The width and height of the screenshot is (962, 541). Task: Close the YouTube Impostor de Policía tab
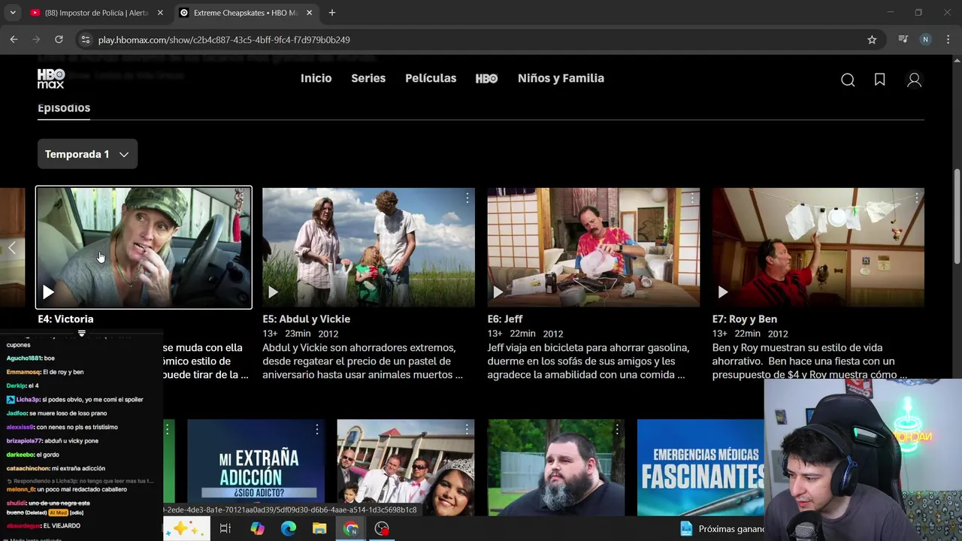point(160,13)
